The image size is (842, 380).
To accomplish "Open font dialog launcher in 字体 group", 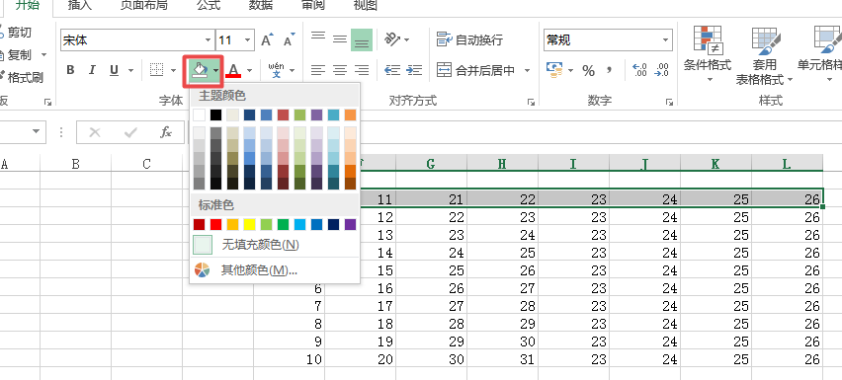I will click(48, 102).
